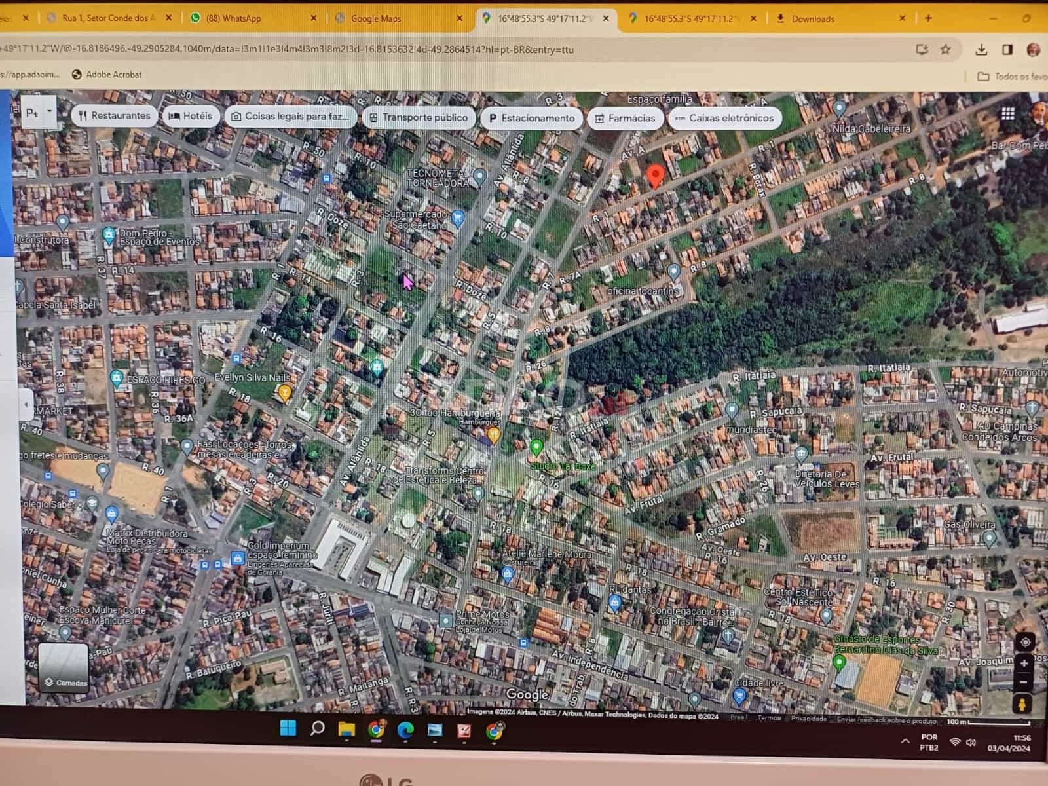The width and height of the screenshot is (1048, 786).
Task: Switch to the WhatsApp tab
Action: point(253,18)
